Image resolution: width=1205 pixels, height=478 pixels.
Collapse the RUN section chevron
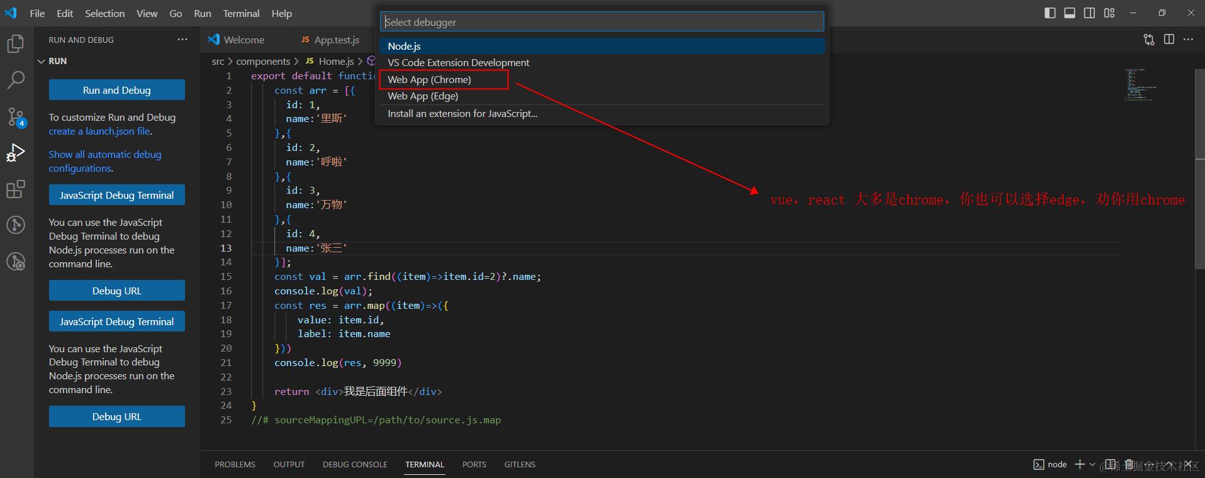[42, 61]
